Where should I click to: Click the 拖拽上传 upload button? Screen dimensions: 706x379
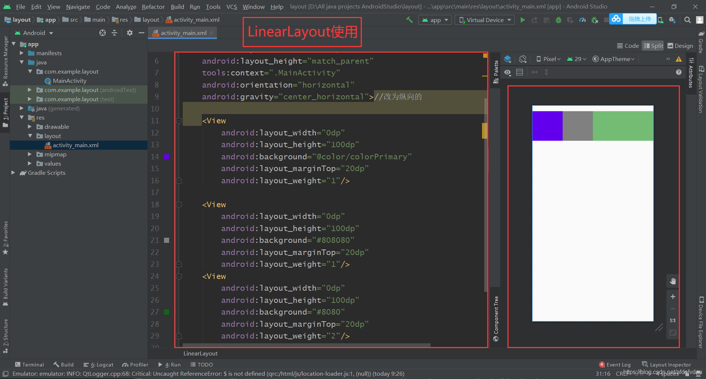pyautogui.click(x=639, y=19)
